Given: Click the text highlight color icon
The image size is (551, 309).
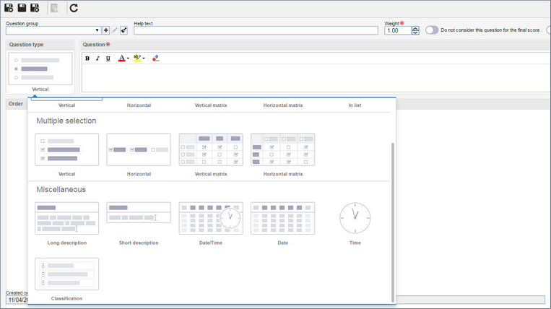Looking at the screenshot, I should coord(137,58).
